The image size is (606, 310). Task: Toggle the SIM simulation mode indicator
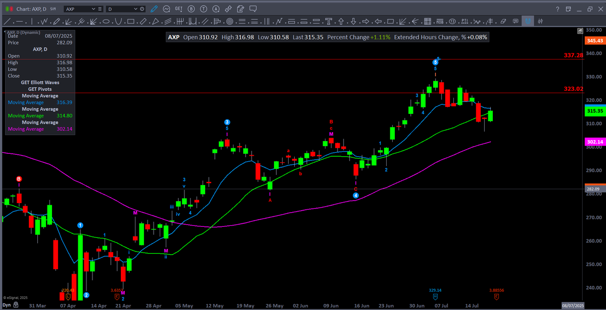[x=53, y=9]
